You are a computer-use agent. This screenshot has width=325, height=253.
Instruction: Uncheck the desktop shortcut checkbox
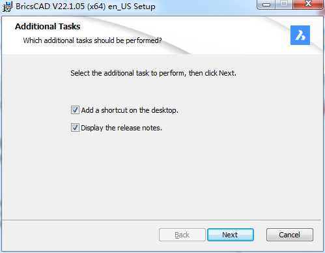click(75, 110)
